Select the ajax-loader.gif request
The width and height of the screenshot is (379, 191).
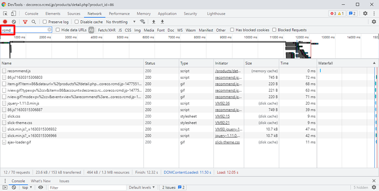pos(158,142)
